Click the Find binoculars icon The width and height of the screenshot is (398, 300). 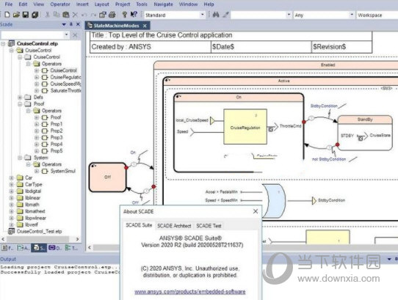point(216,15)
